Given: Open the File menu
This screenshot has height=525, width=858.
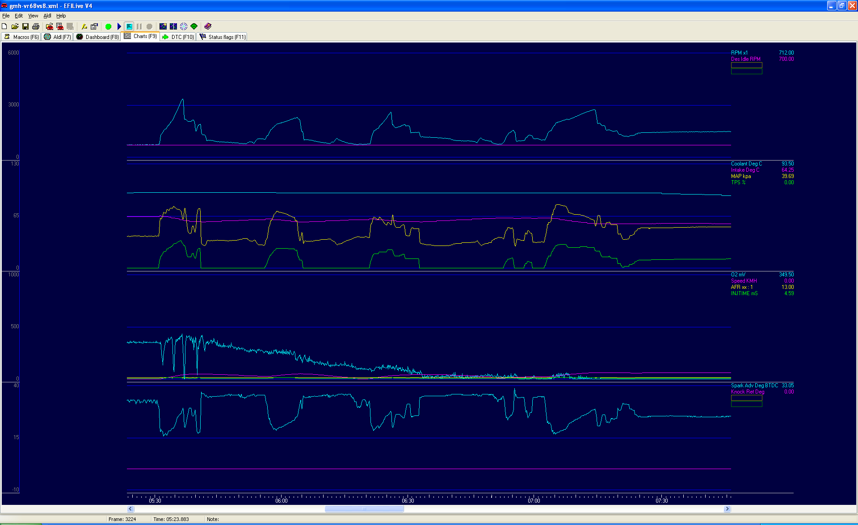Looking at the screenshot, I should coord(6,16).
